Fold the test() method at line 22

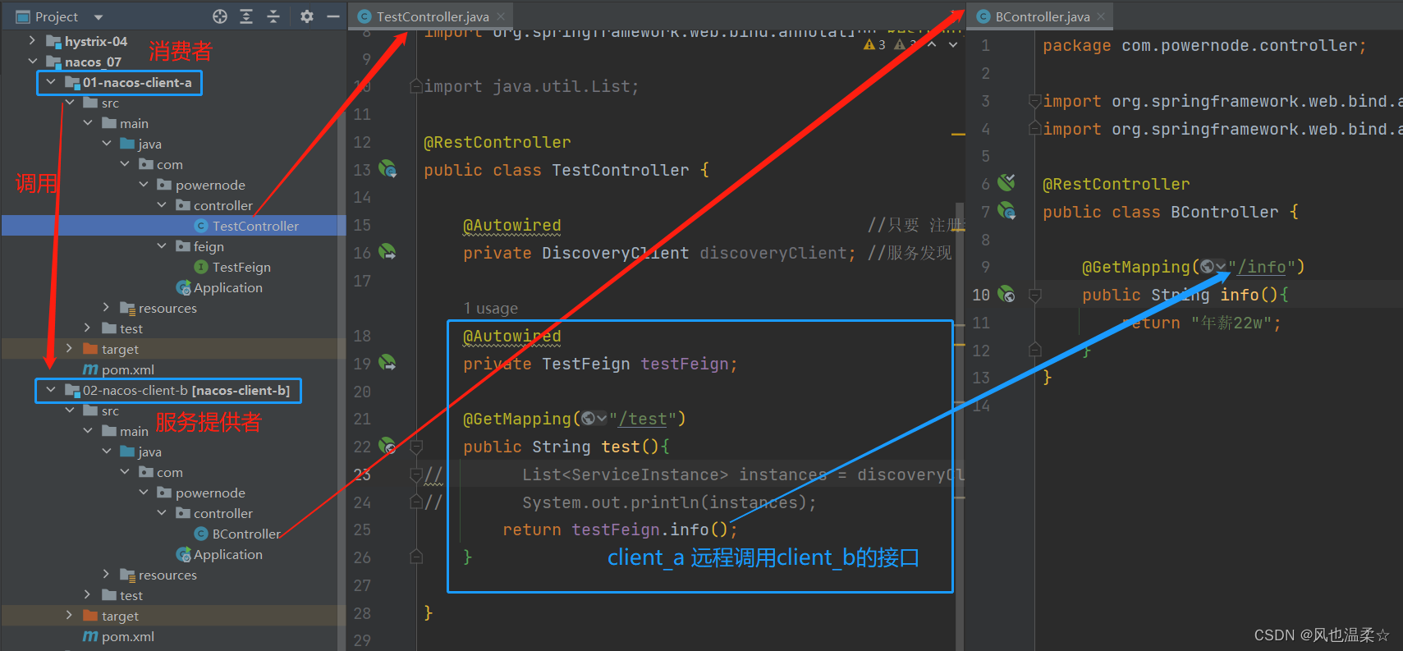[416, 447]
